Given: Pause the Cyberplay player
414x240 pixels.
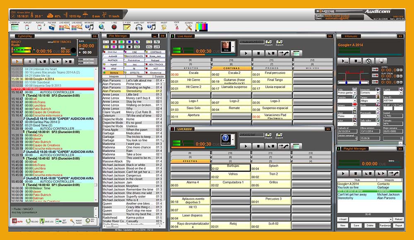Looking at the screenshot, I should (30, 62).
